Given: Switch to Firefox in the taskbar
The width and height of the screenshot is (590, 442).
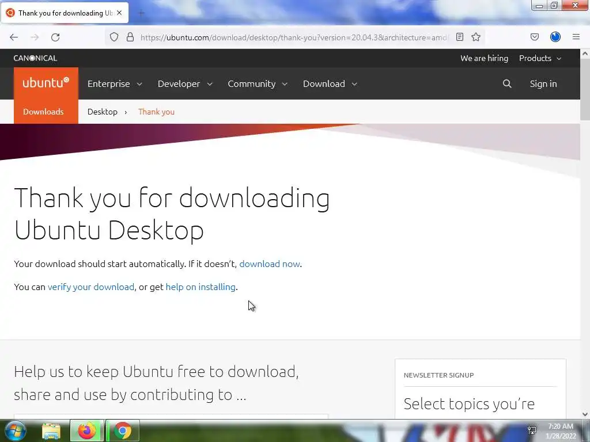Looking at the screenshot, I should pyautogui.click(x=86, y=430).
